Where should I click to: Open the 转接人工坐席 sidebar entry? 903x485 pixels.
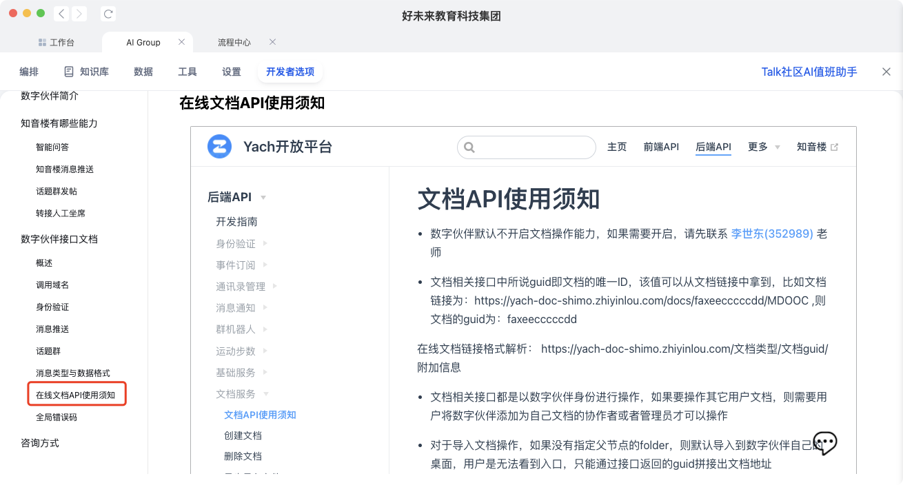[x=61, y=213]
